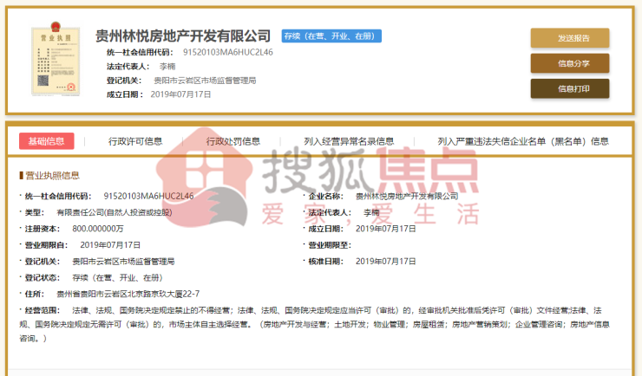This screenshot has width=642, height=376.
Task: Click license-section 成立日期 value
Action: click(386, 229)
